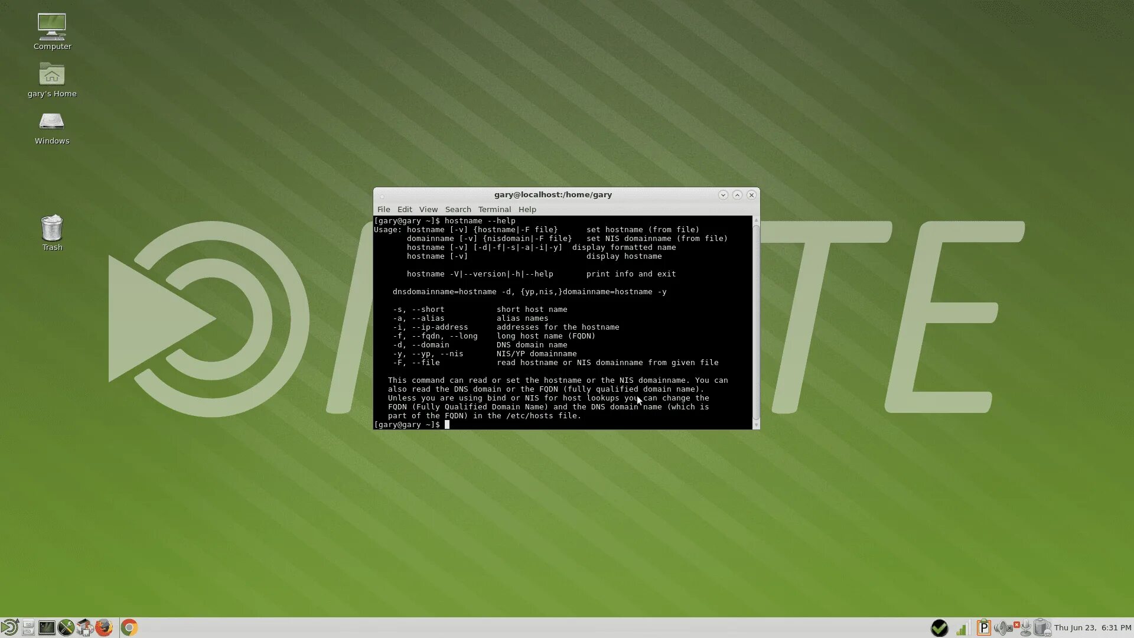The height and width of the screenshot is (638, 1134).
Task: Open the clock calendar in the panel
Action: click(x=1093, y=627)
